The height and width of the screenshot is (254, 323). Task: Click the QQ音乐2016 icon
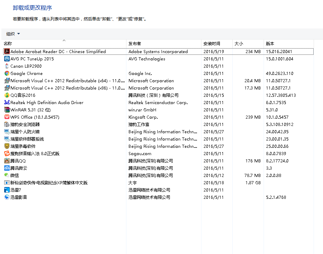coord(7,95)
